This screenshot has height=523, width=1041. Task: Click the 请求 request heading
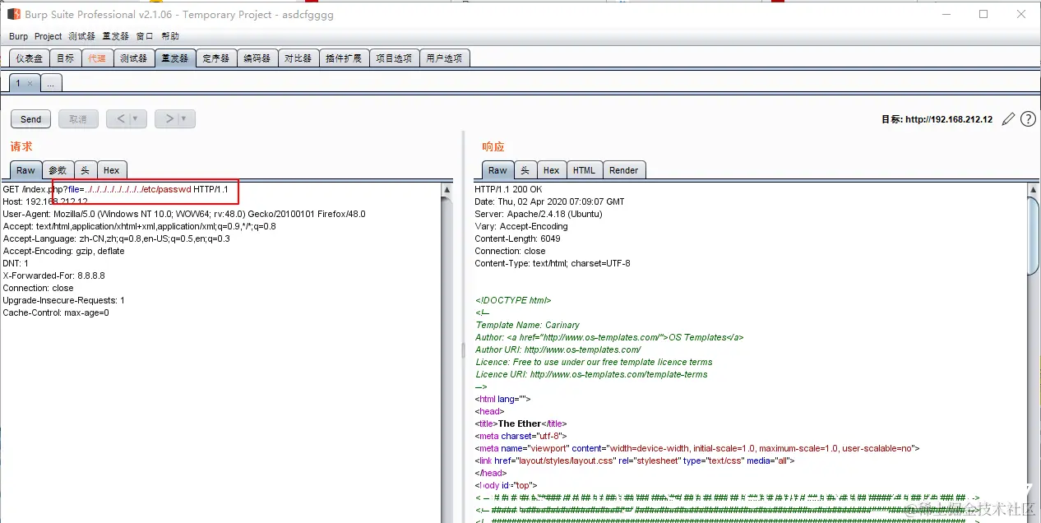(x=21, y=146)
